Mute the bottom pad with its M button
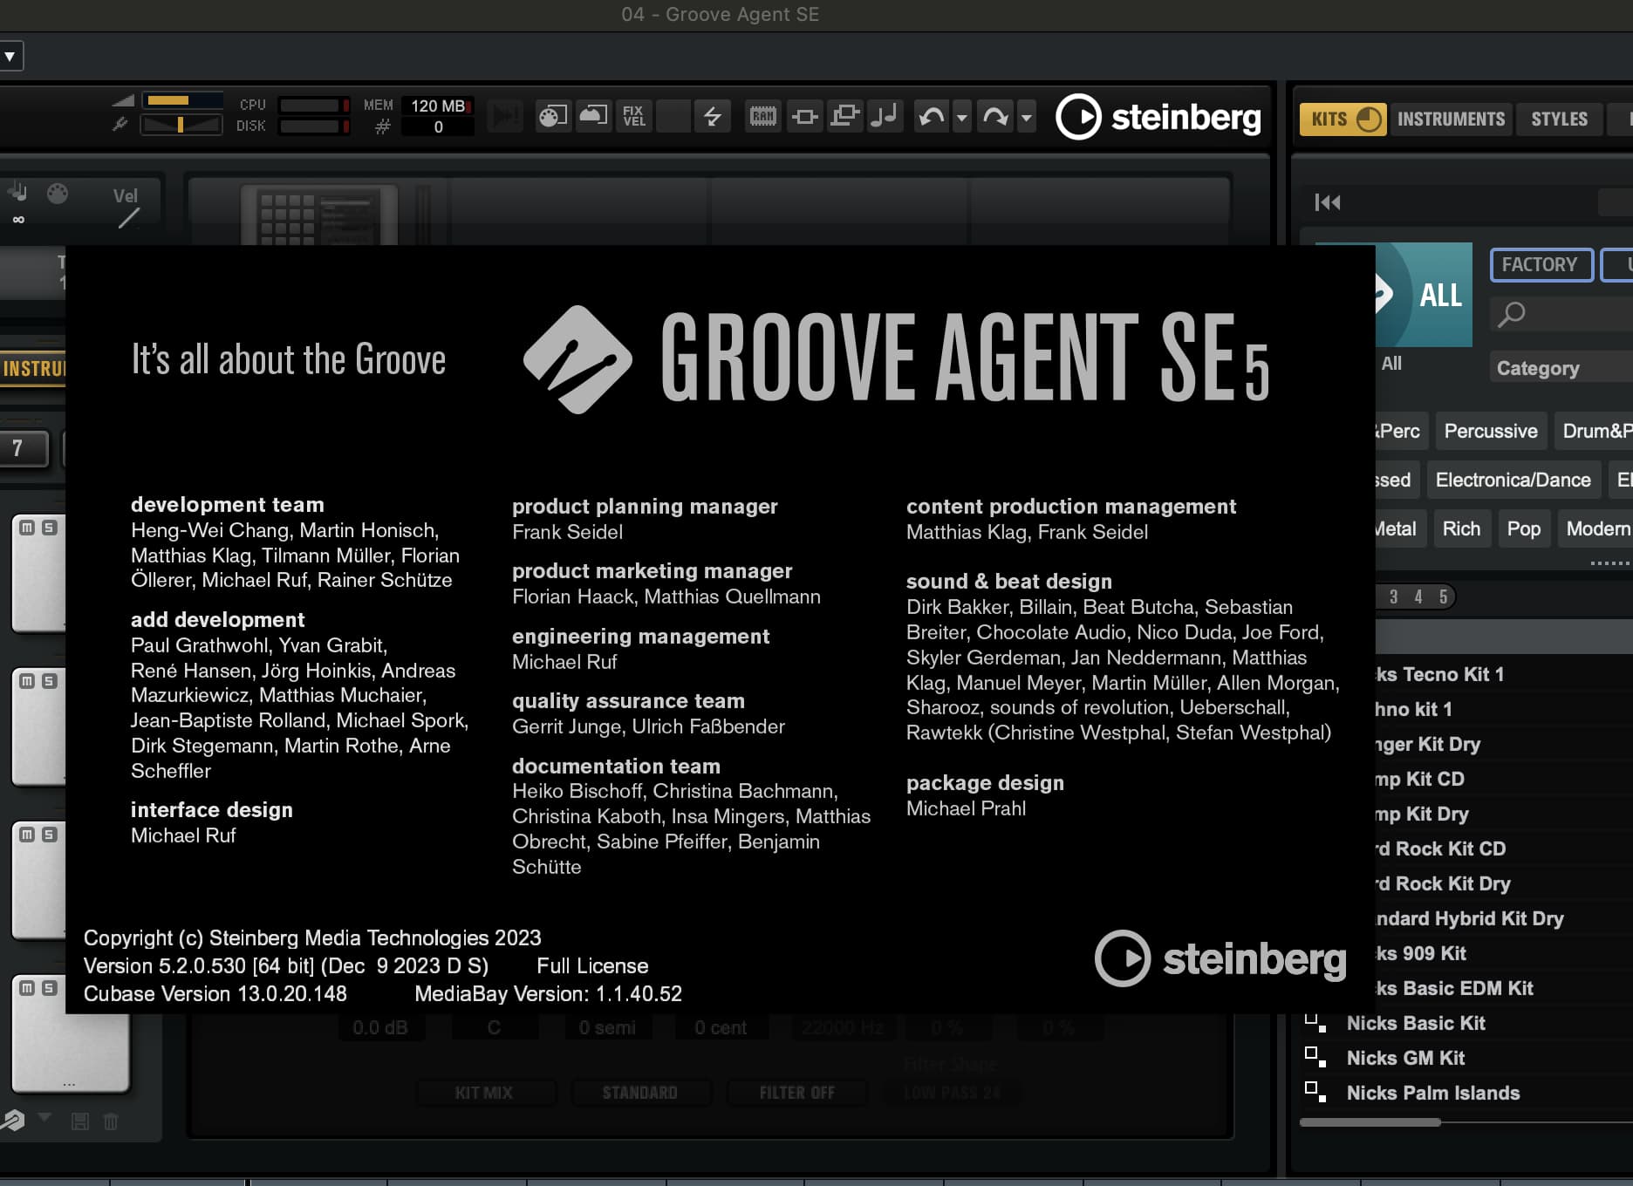 point(27,988)
